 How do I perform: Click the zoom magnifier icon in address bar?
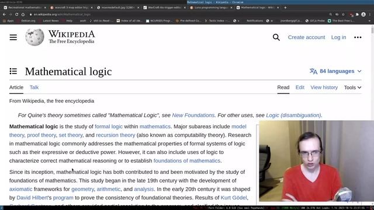[x=330, y=15]
